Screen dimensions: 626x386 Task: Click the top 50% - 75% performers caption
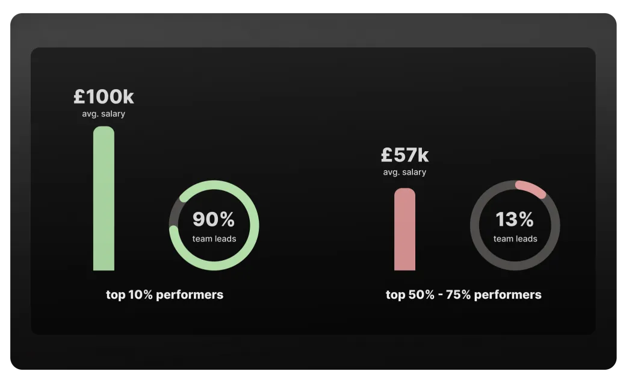click(x=463, y=295)
